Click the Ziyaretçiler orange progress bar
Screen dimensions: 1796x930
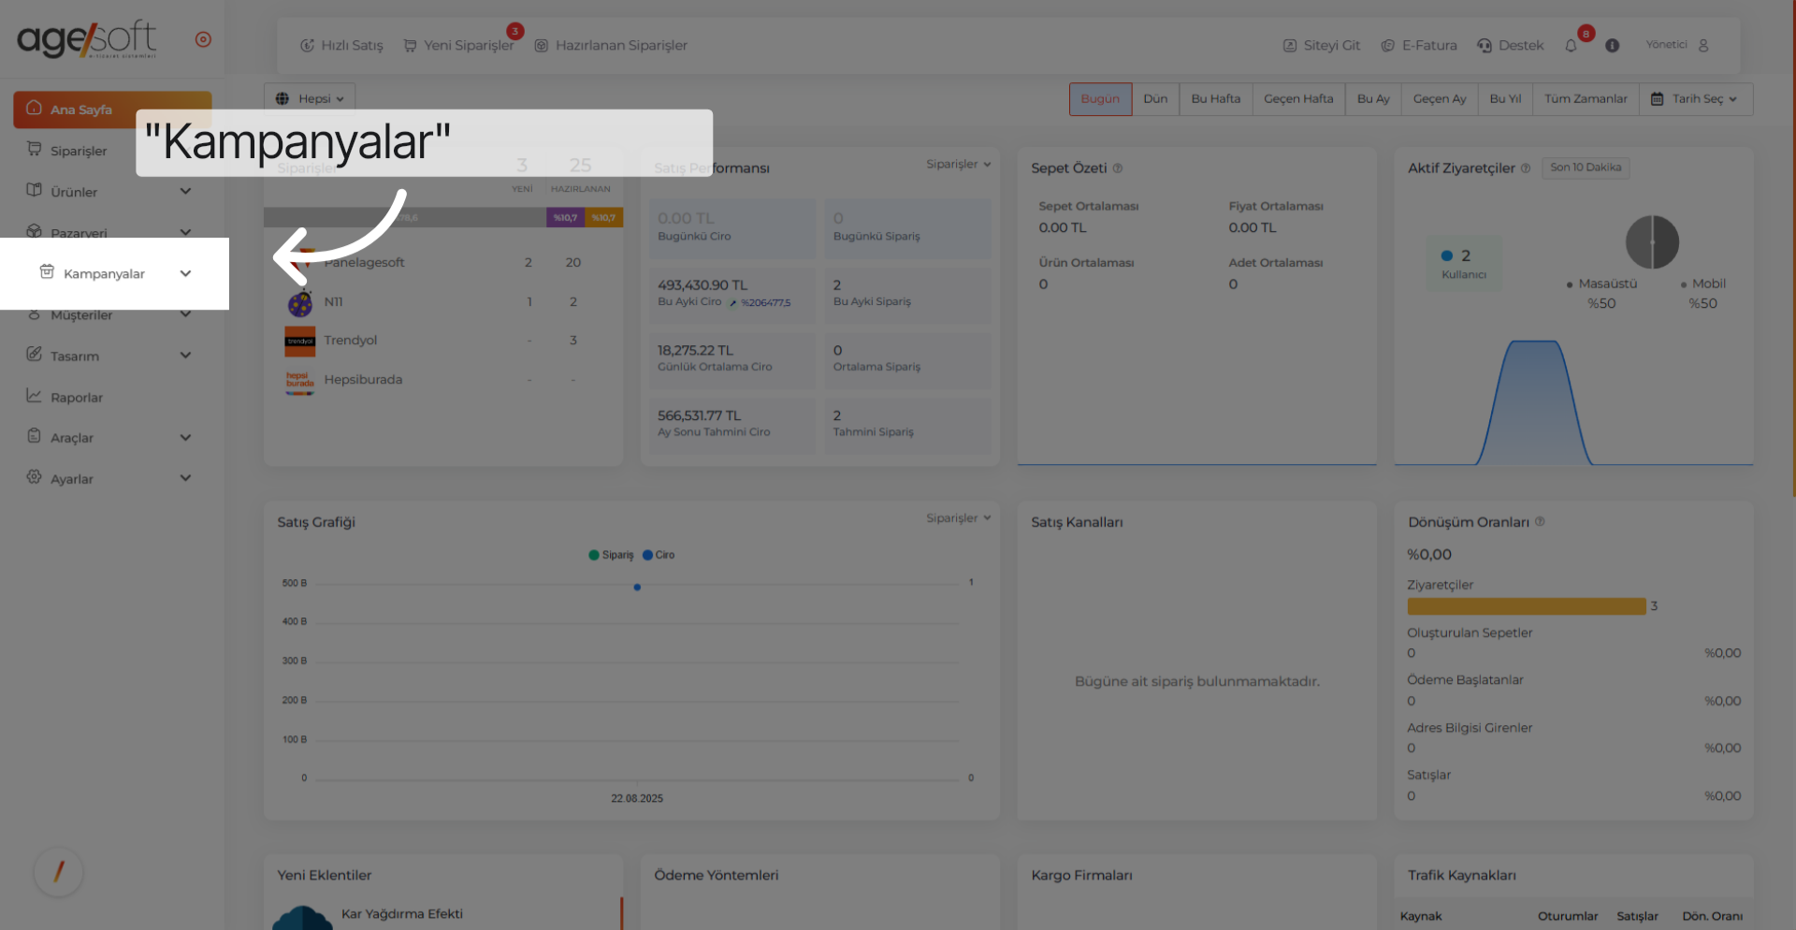pyautogui.click(x=1526, y=606)
